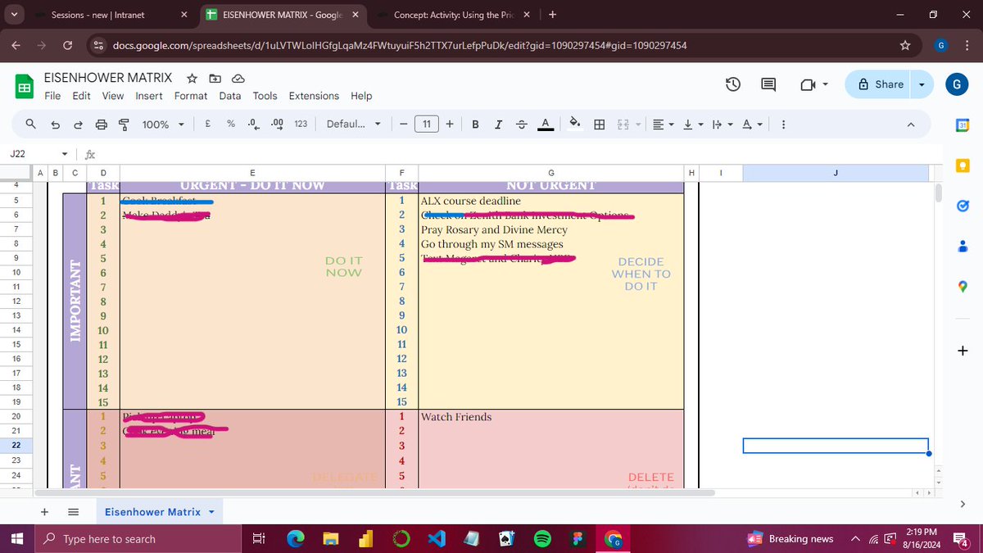The width and height of the screenshot is (983, 553).
Task: Redo the last undone action
Action: (77, 125)
